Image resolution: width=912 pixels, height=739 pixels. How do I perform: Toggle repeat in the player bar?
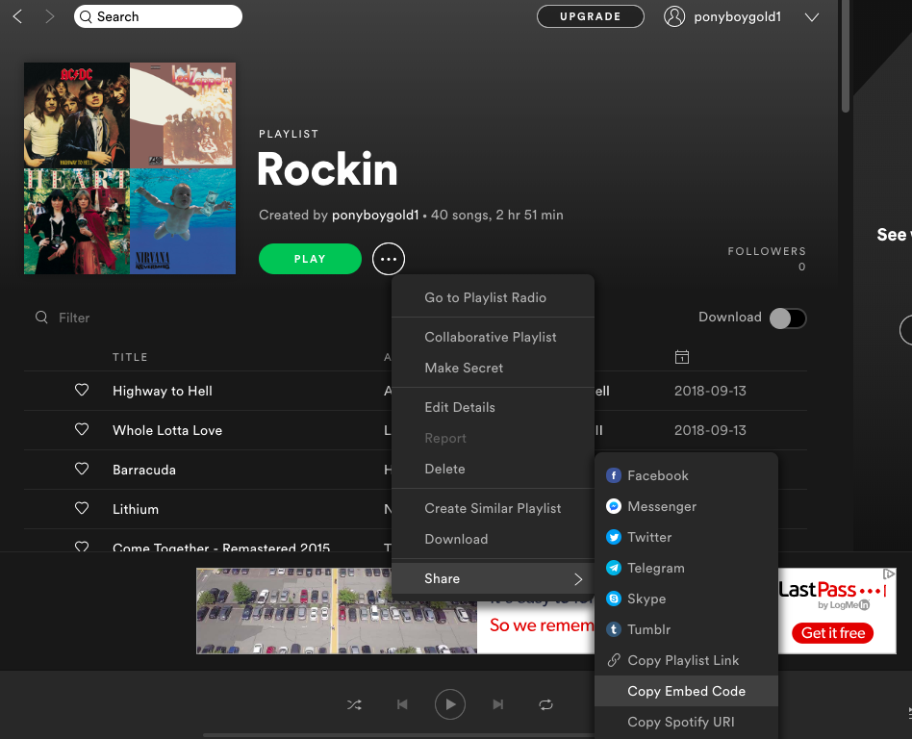[x=545, y=704]
